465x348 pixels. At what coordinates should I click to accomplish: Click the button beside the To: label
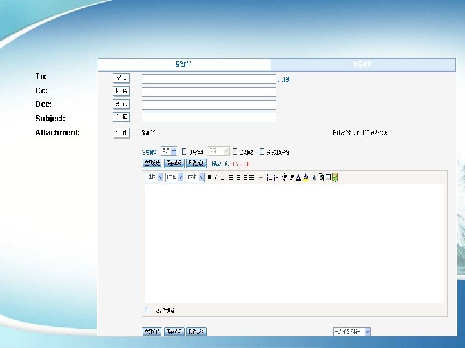click(x=121, y=79)
